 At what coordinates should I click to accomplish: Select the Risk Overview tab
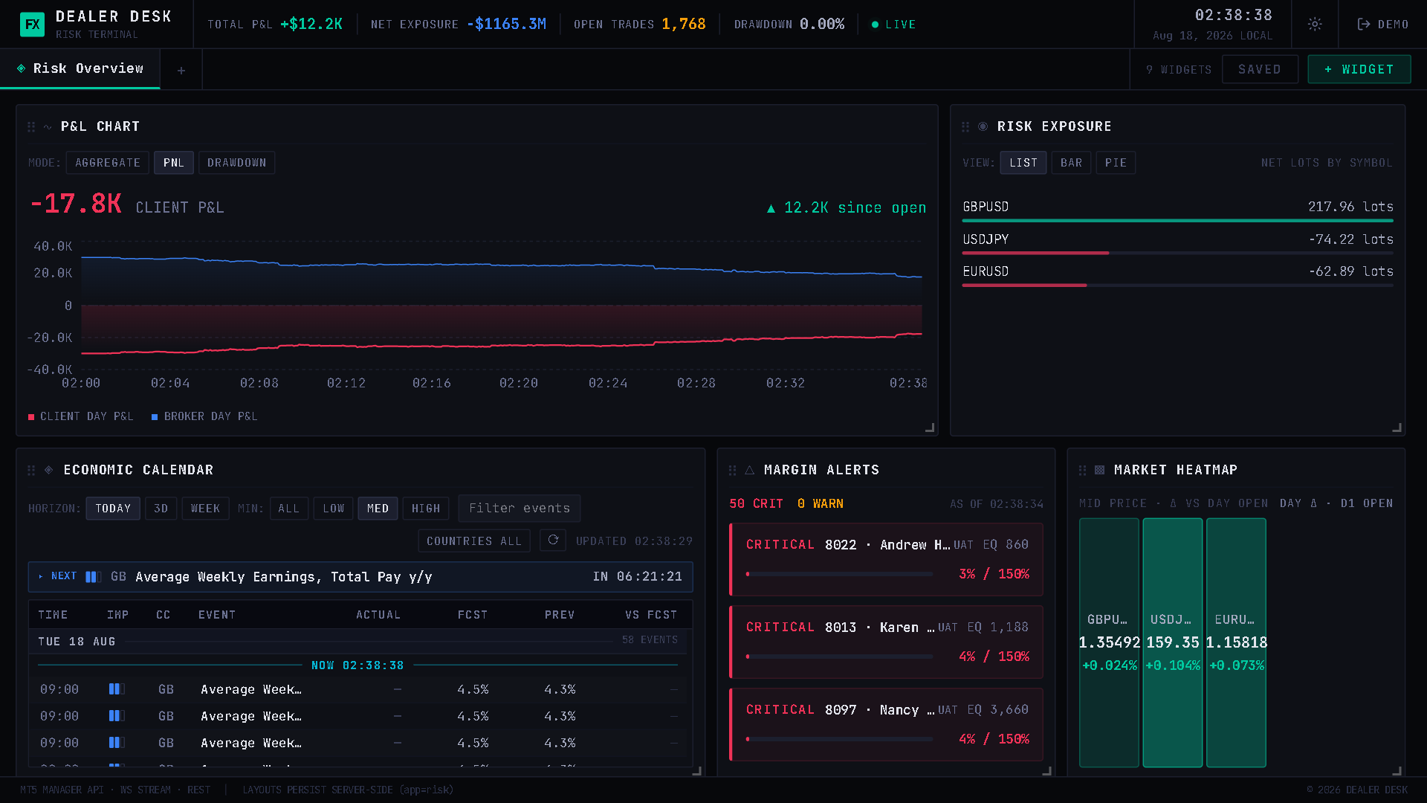(x=80, y=68)
